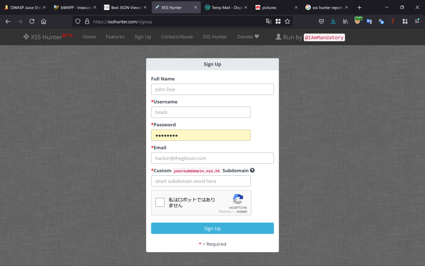Open the QR/grid icon in address bar
This screenshot has height=266, width=425.
tap(278, 21)
